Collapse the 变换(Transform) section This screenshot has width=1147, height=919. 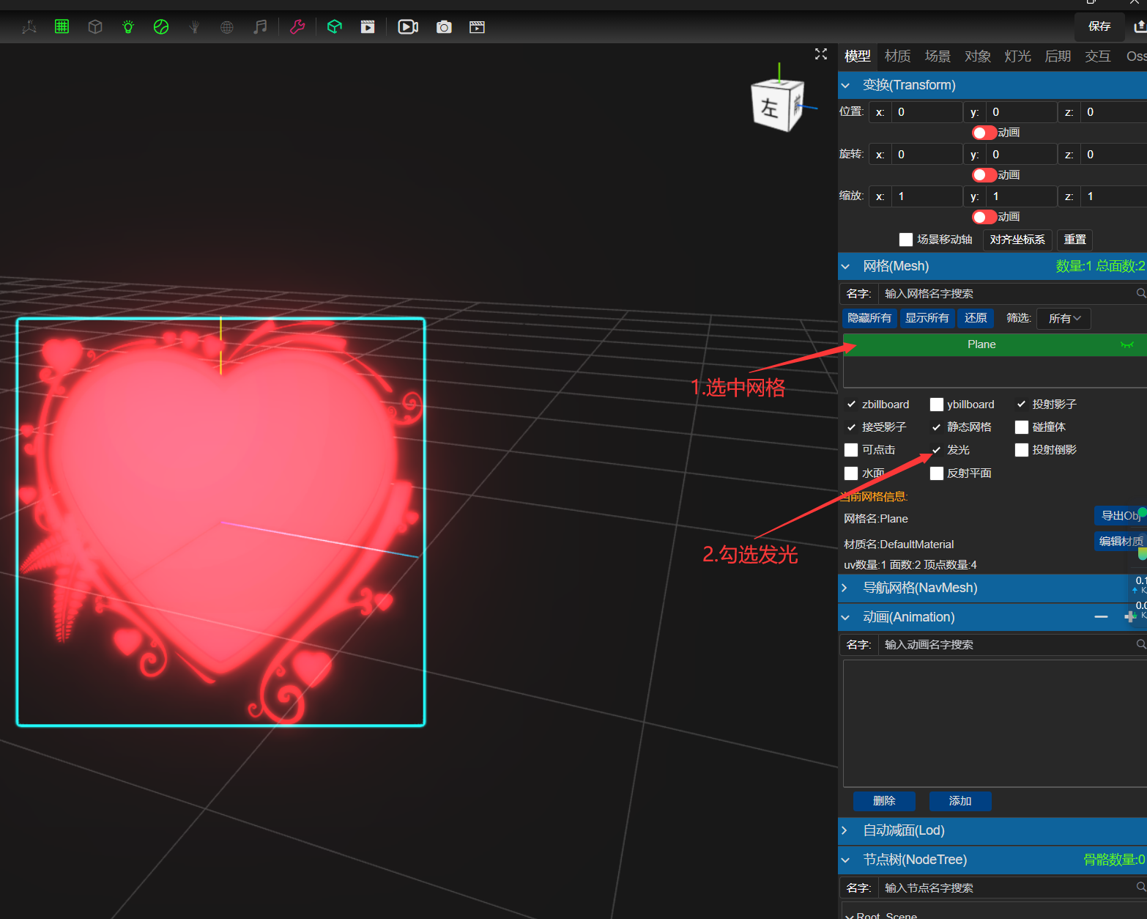(x=992, y=85)
